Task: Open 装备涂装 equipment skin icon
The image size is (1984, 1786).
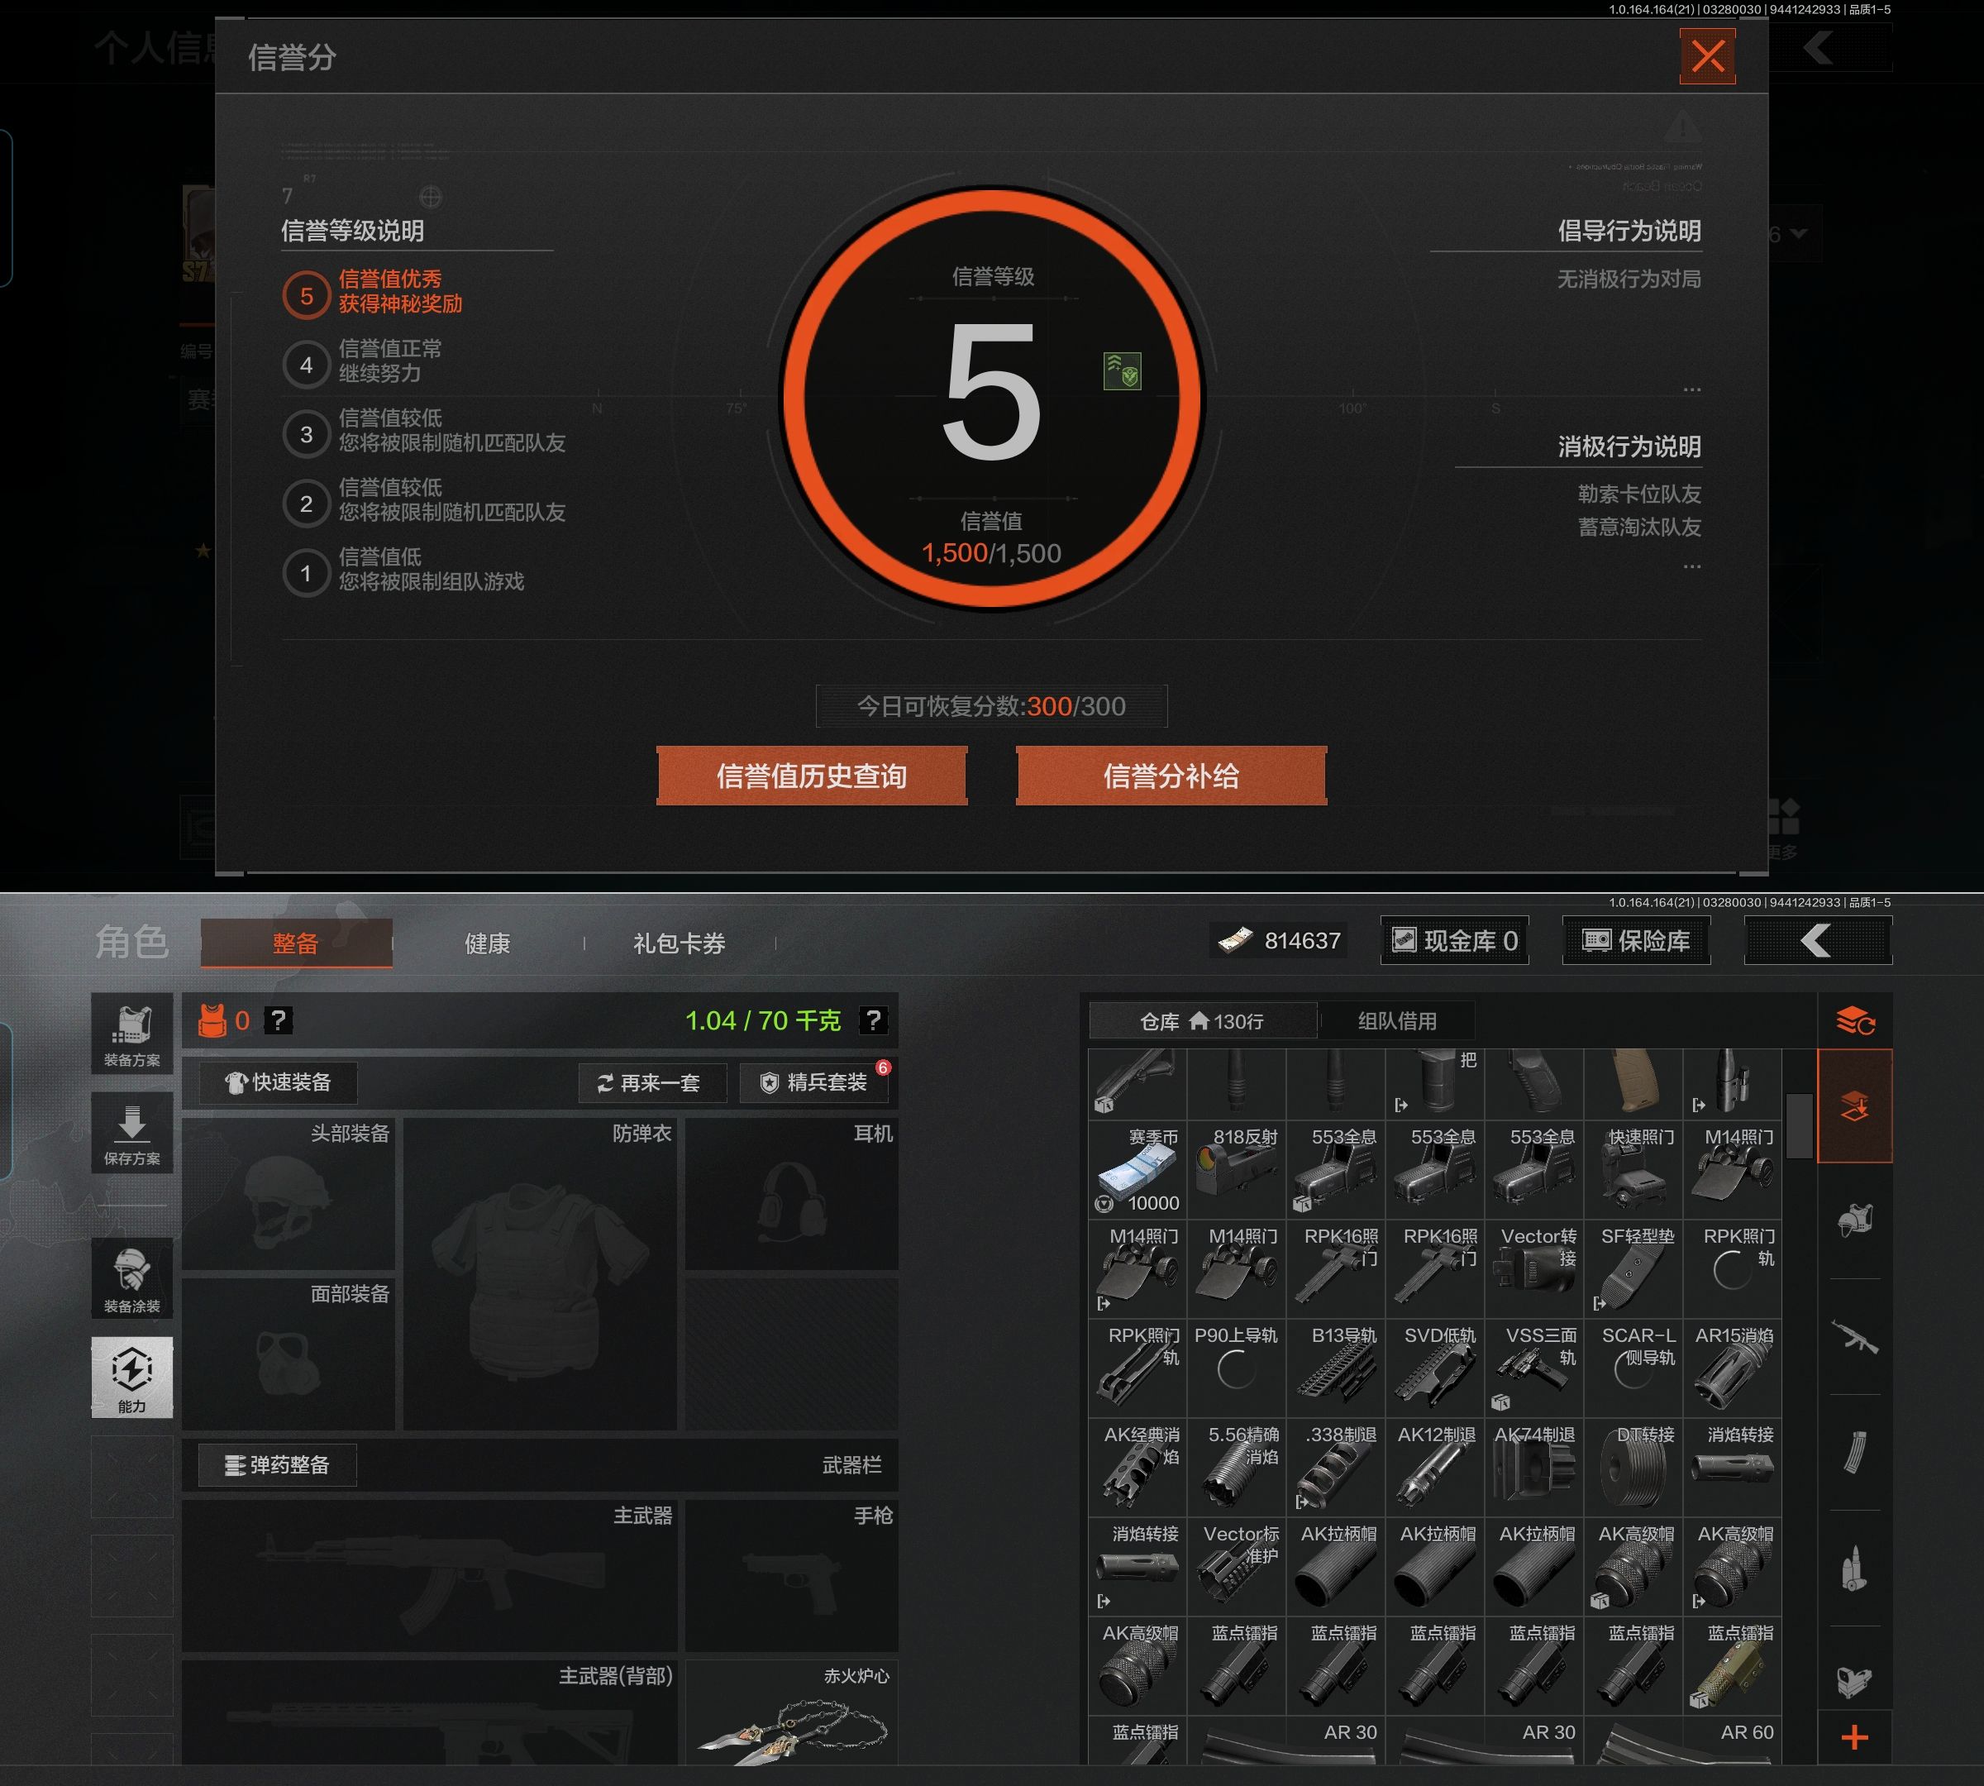Action: pyautogui.click(x=131, y=1278)
